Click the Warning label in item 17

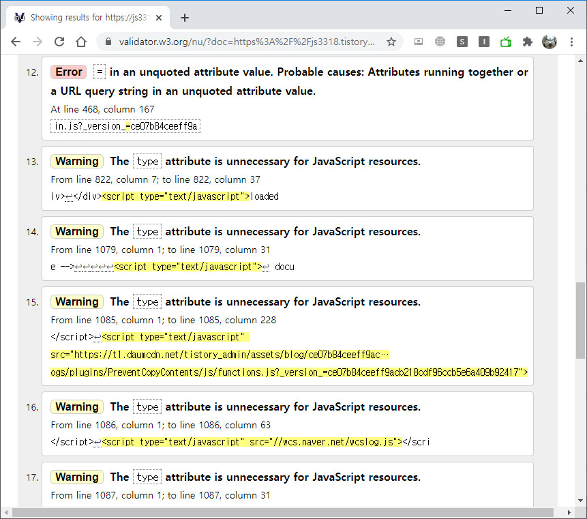(77, 477)
